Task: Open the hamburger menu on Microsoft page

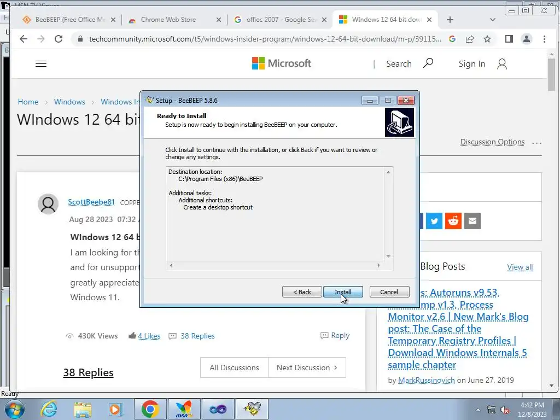Action: (41, 64)
